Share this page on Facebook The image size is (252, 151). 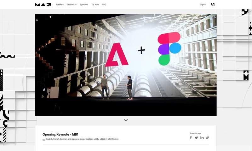tap(191, 137)
